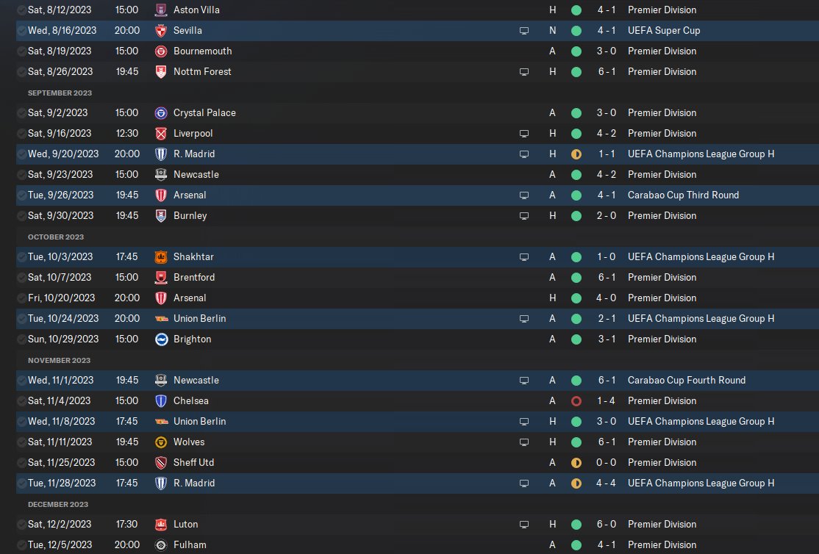Open the 6 - 1 Nottm Forest result
The height and width of the screenshot is (554, 819).
[607, 71]
